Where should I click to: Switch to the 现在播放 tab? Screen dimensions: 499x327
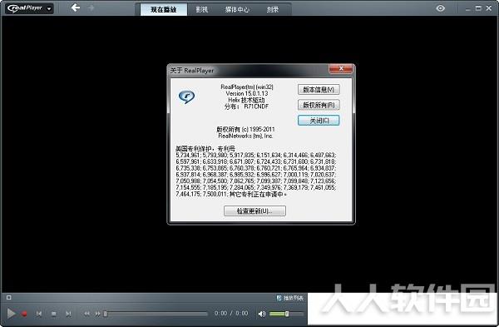(x=164, y=9)
